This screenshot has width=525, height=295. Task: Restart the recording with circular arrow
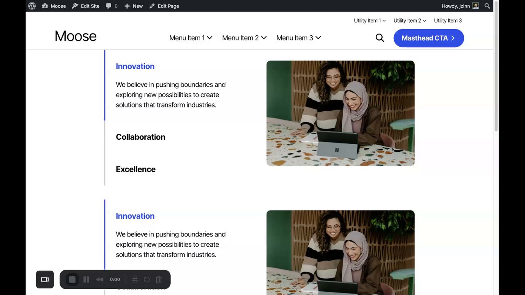(147, 279)
